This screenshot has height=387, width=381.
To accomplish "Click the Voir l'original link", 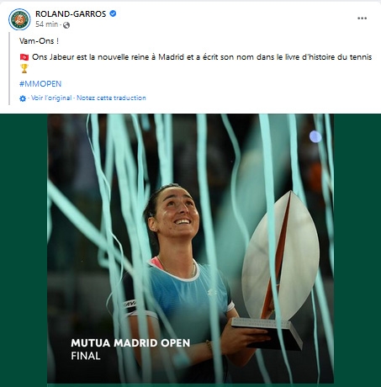I will [x=51, y=98].
